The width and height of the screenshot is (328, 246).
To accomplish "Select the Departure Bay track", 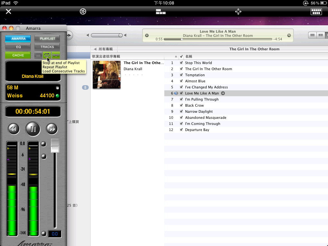I will click(197, 130).
